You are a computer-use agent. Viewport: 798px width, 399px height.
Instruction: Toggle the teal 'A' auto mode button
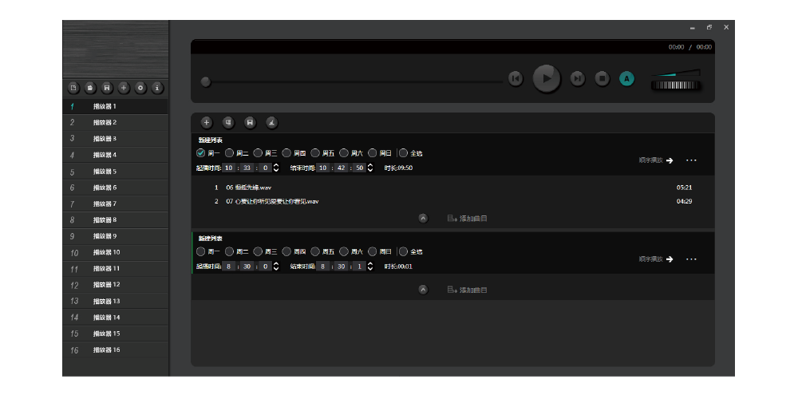[626, 78]
